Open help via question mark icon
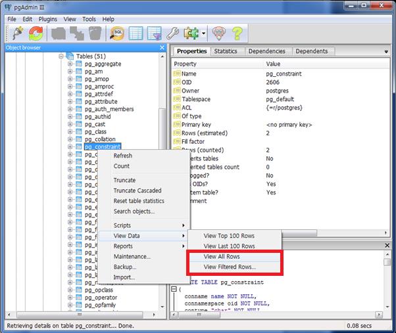This screenshot has width=396, height=333. pos(237,33)
